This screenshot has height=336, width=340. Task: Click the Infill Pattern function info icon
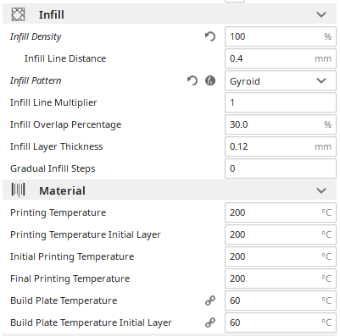tap(210, 80)
